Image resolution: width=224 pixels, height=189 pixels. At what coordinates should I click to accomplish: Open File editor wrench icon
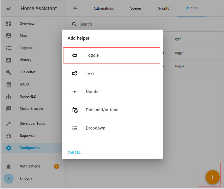pyautogui.click(x=9, y=72)
